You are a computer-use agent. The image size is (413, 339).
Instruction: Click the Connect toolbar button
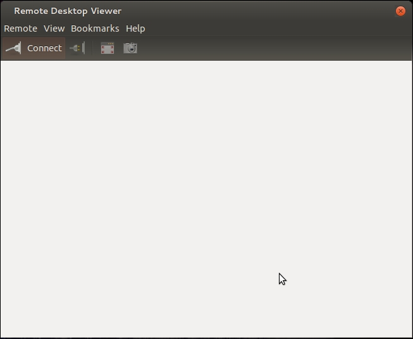coord(34,48)
